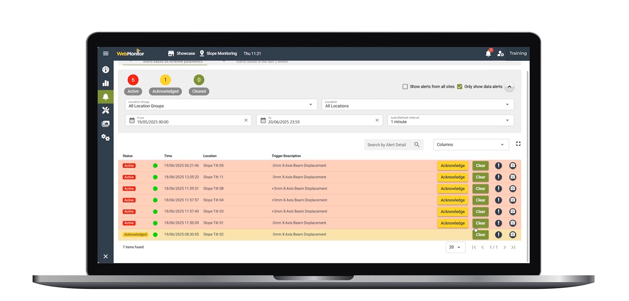
Task: Click the fullscreen icon beside Columns
Action: pyautogui.click(x=518, y=144)
